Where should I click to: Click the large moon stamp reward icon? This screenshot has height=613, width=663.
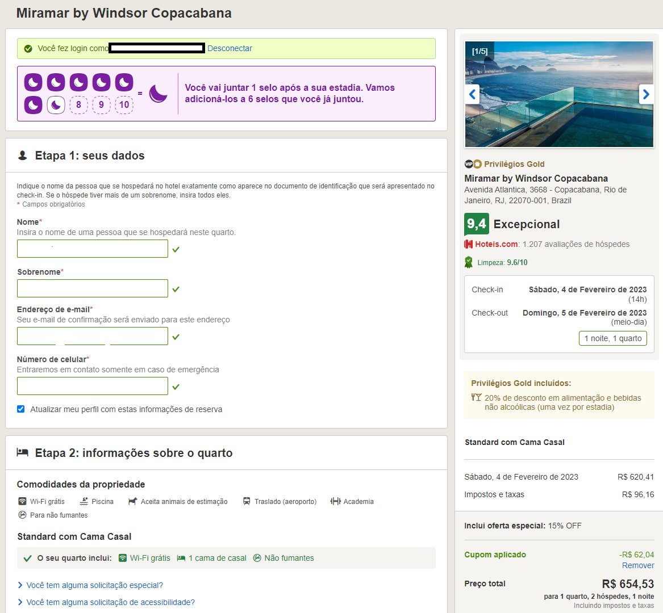click(x=158, y=93)
